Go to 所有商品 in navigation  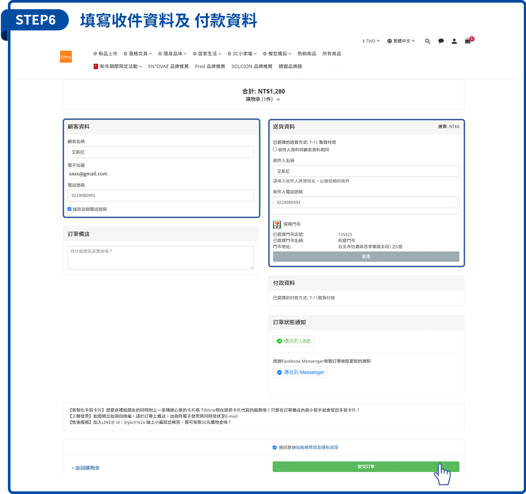click(332, 54)
